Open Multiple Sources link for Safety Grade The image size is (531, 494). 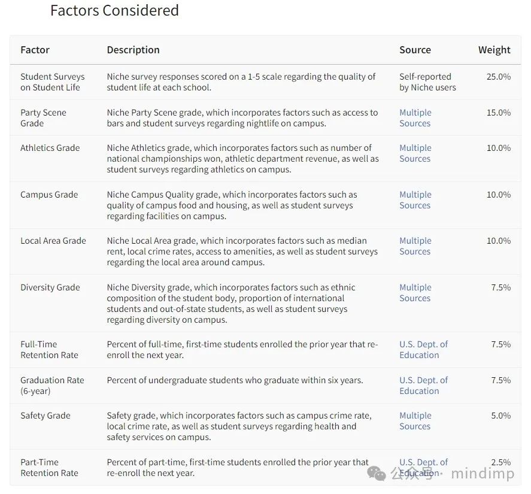(x=415, y=421)
